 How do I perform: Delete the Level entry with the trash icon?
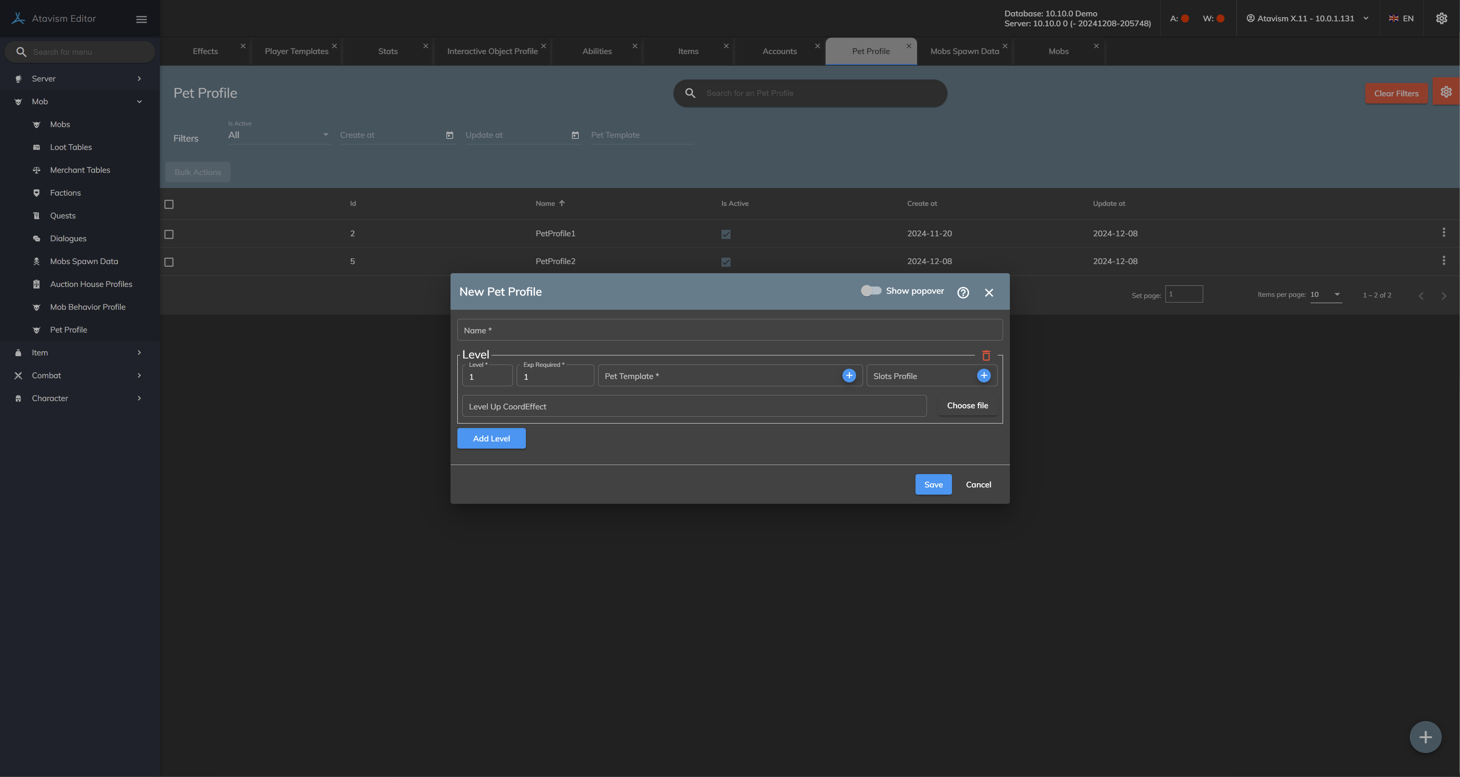[x=986, y=355]
